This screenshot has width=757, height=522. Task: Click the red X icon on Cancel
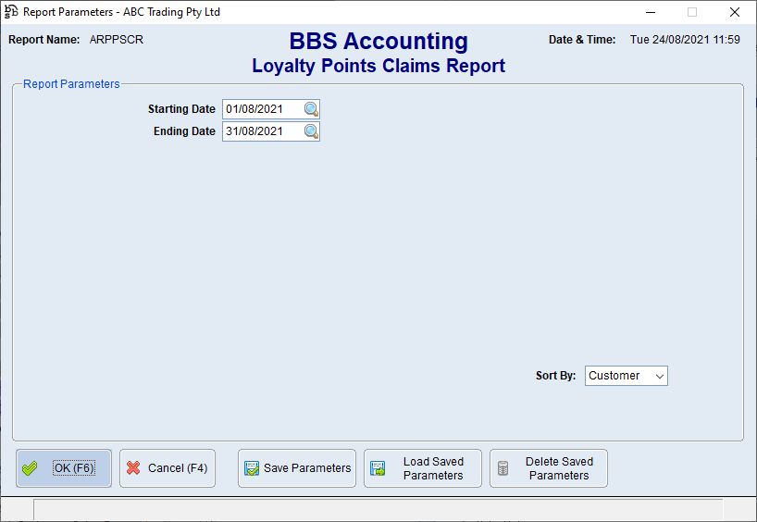point(133,468)
